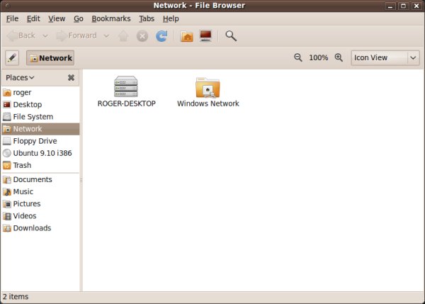Open the Help menu
The height and width of the screenshot is (304, 425).
click(171, 18)
